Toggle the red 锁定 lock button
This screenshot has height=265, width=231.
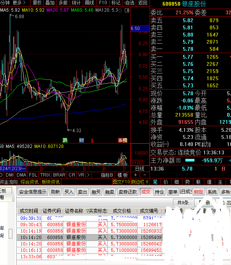click(198, 192)
